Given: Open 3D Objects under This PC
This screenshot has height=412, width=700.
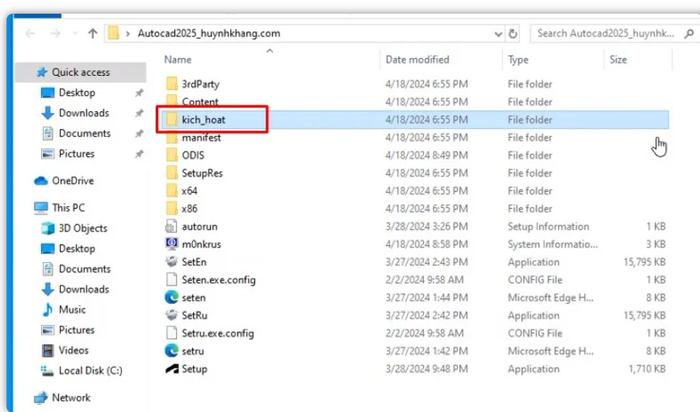Looking at the screenshot, I should (x=82, y=228).
